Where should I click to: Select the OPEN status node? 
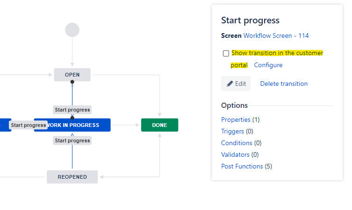coord(72,75)
